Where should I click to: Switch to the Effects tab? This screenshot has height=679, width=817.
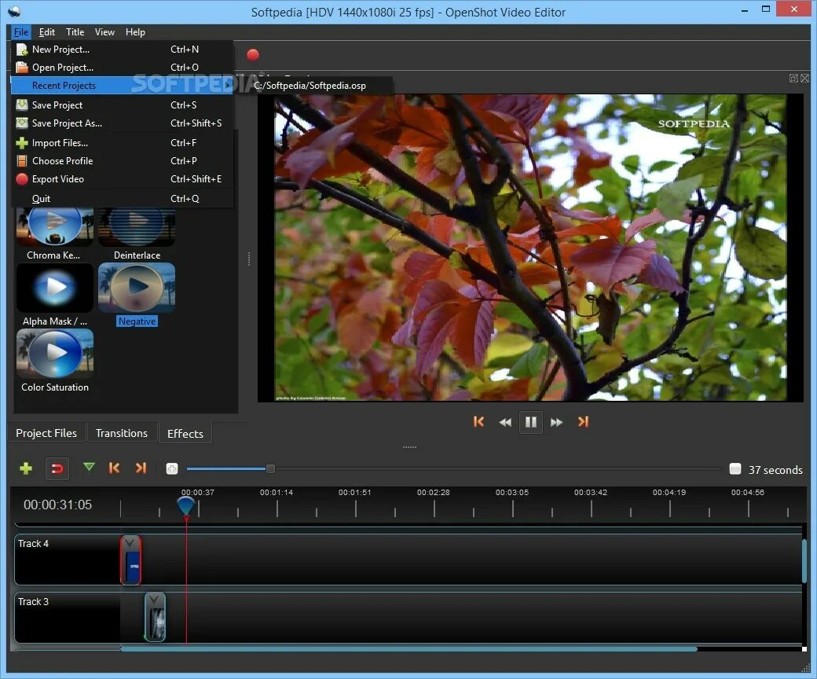185,434
